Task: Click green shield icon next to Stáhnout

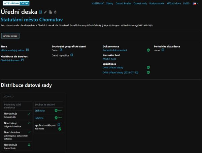Action: click(x=56, y=111)
